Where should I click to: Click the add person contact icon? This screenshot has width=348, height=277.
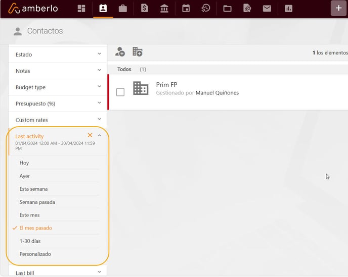(120, 52)
